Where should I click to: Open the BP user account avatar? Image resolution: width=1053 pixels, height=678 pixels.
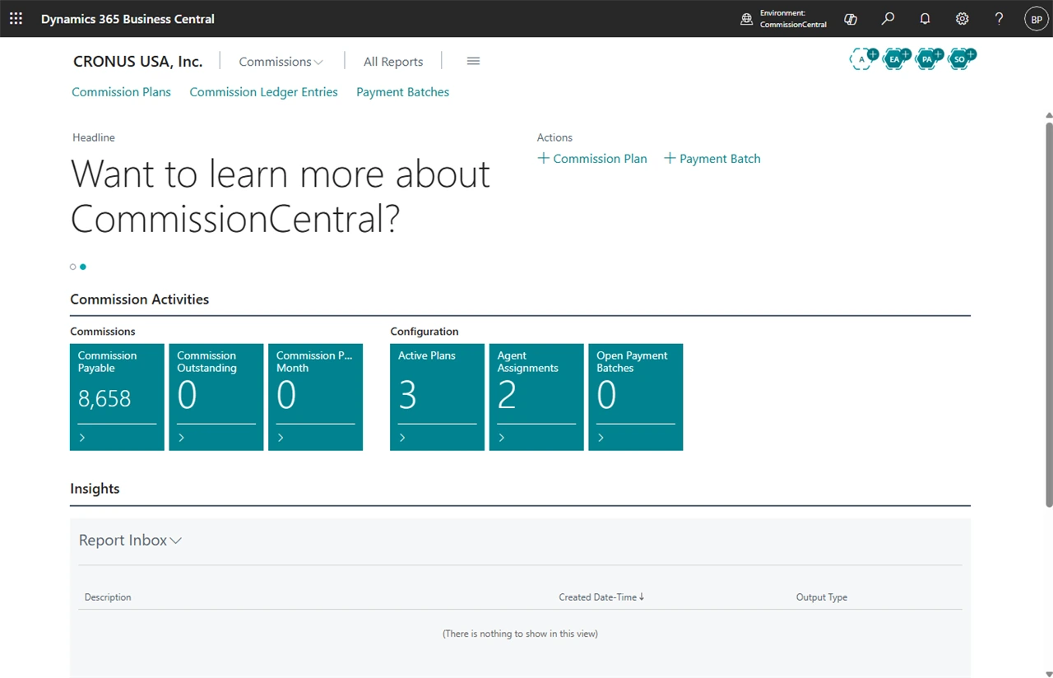pos(1036,19)
